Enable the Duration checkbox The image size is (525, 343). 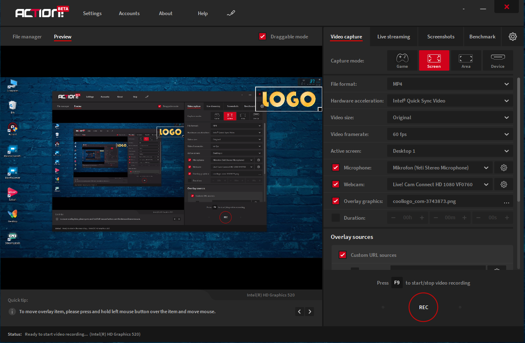[336, 218]
